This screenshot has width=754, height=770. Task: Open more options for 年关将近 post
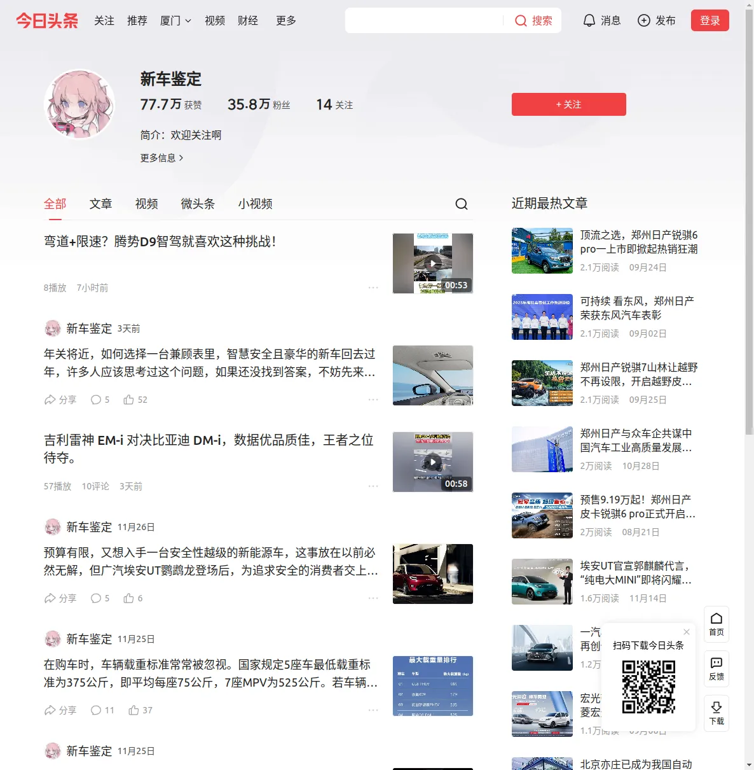click(373, 400)
